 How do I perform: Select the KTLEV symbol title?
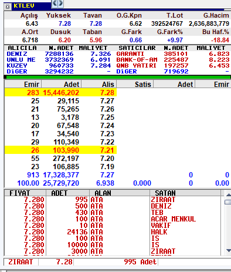[24, 6]
